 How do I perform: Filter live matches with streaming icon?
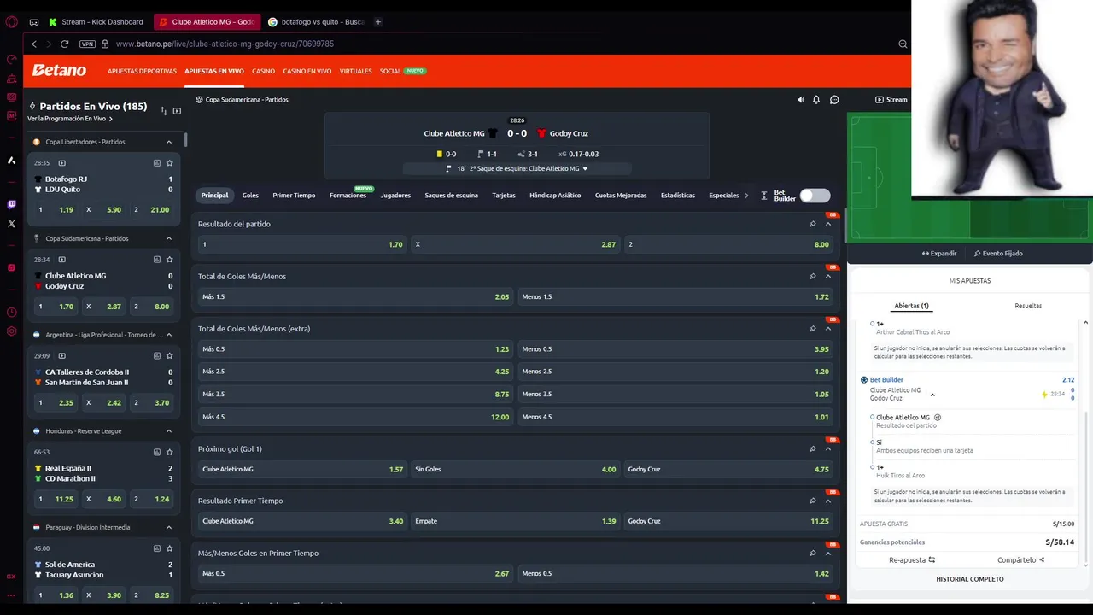coord(177,111)
